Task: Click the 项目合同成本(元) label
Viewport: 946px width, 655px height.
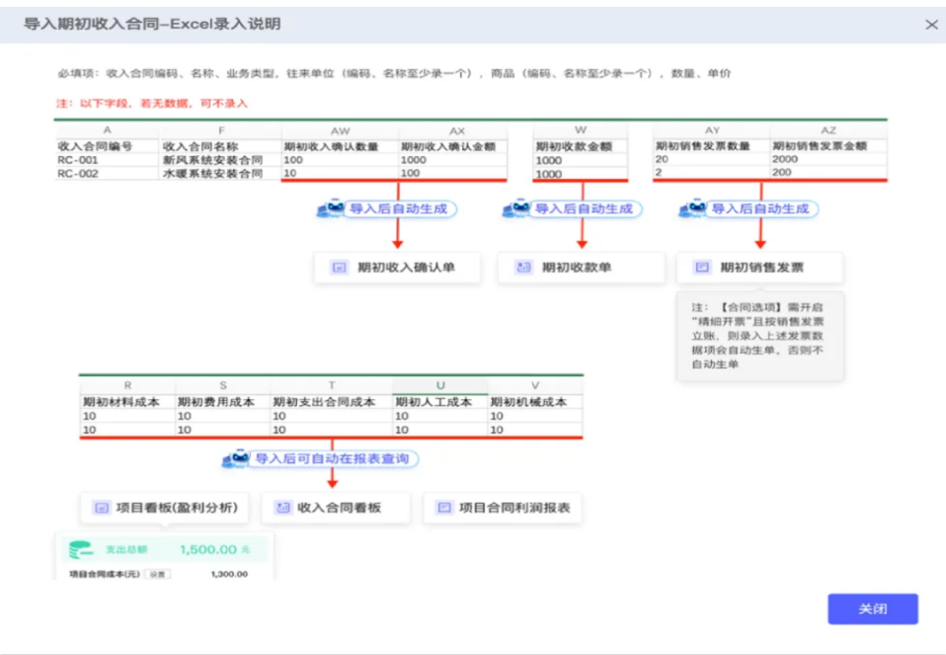Action: pos(105,574)
